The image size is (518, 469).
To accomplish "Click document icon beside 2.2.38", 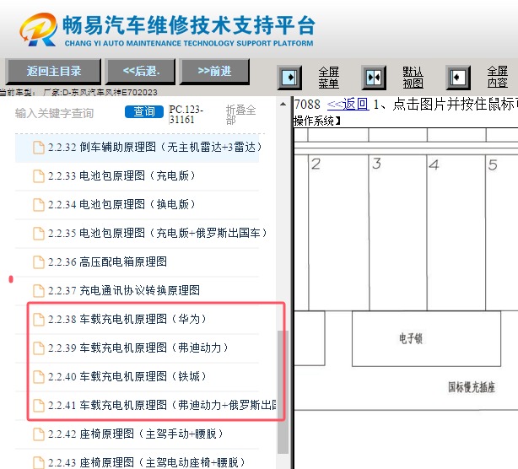I will click(39, 320).
